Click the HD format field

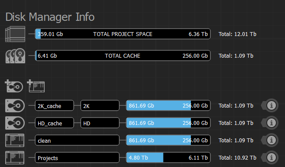click(100, 123)
